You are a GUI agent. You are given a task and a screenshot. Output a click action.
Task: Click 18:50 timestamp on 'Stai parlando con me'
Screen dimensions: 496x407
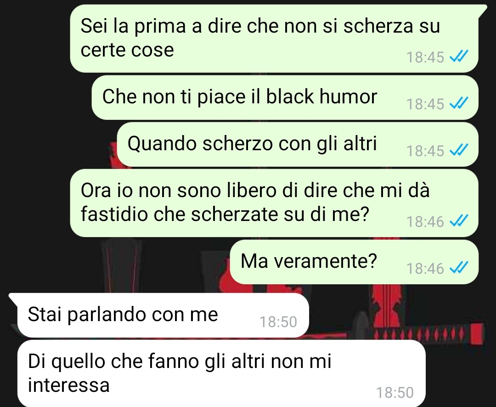[x=278, y=322]
